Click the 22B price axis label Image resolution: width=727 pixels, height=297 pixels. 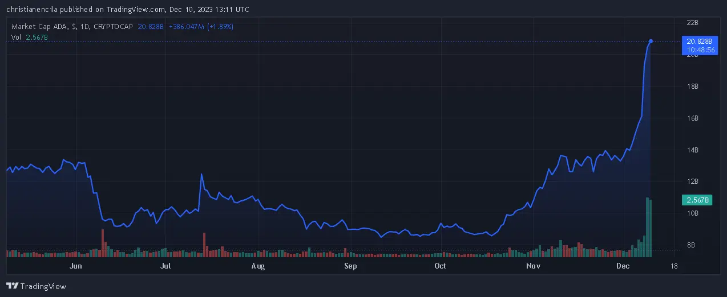pyautogui.click(x=693, y=23)
